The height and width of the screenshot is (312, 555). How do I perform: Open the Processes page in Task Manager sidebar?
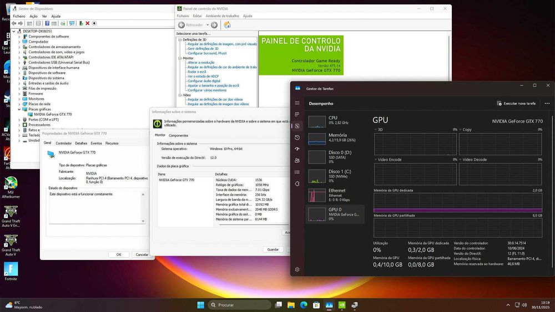[297, 114]
